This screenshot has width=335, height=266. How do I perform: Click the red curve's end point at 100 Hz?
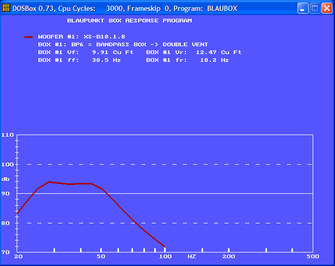click(x=165, y=247)
